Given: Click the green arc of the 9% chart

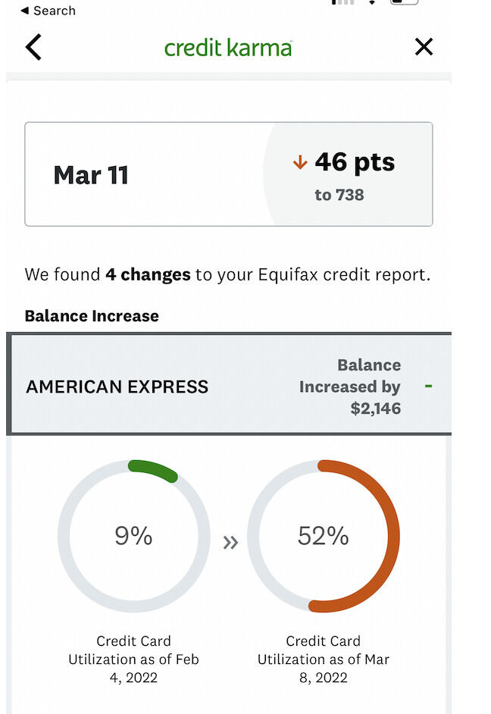Looking at the screenshot, I should tap(154, 468).
